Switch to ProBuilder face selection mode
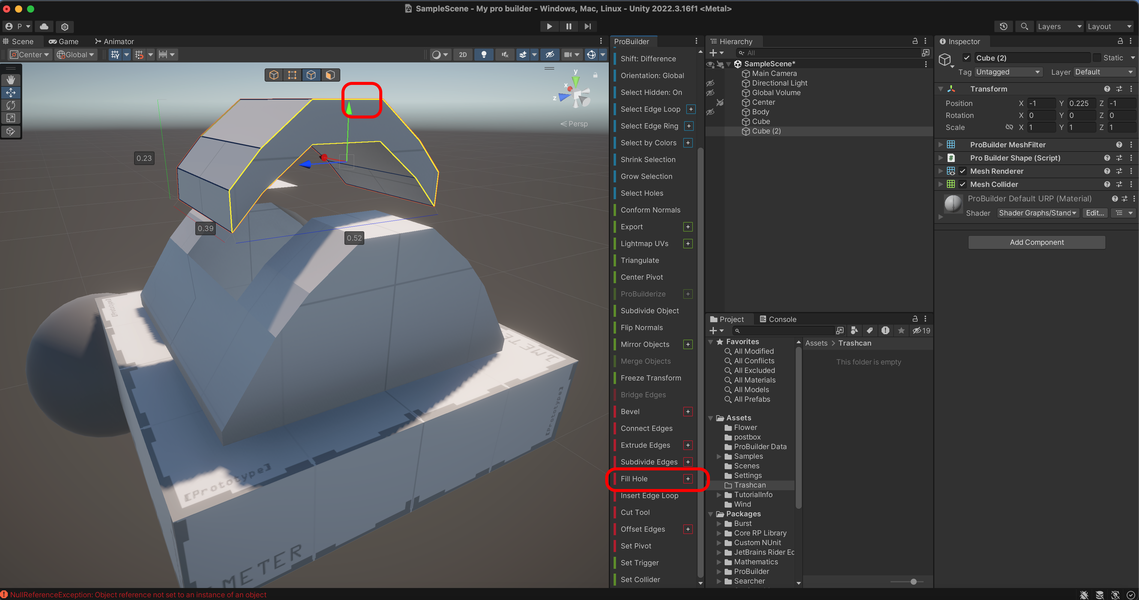The height and width of the screenshot is (600, 1139). [x=330, y=75]
